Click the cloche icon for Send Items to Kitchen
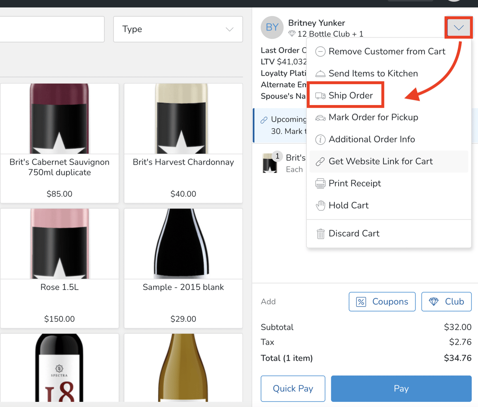478x407 pixels. coord(320,74)
